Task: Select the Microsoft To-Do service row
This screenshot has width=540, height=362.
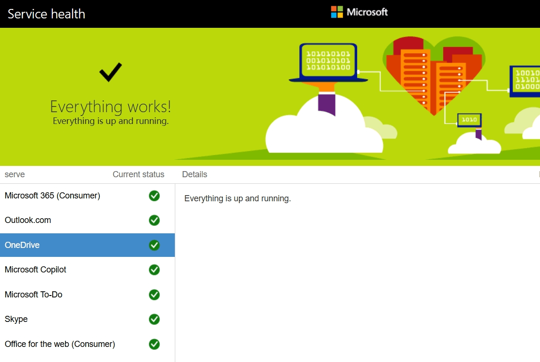Action: click(88, 295)
